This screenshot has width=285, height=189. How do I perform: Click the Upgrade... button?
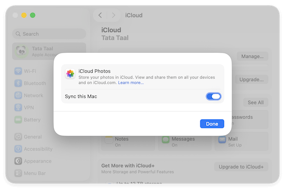pyautogui.click(x=251, y=80)
